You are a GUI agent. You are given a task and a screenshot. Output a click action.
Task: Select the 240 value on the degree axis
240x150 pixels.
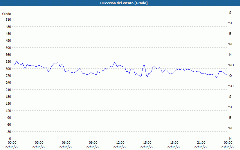[x=8, y=83]
